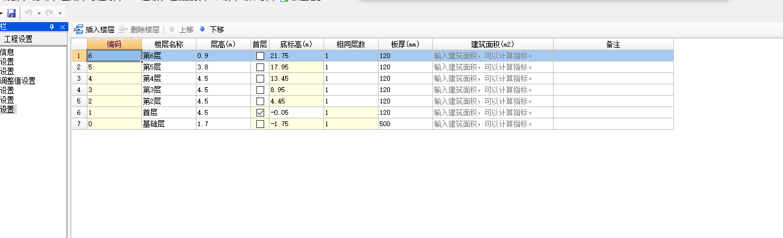
Task: Click 上移 move up button
Action: click(182, 29)
